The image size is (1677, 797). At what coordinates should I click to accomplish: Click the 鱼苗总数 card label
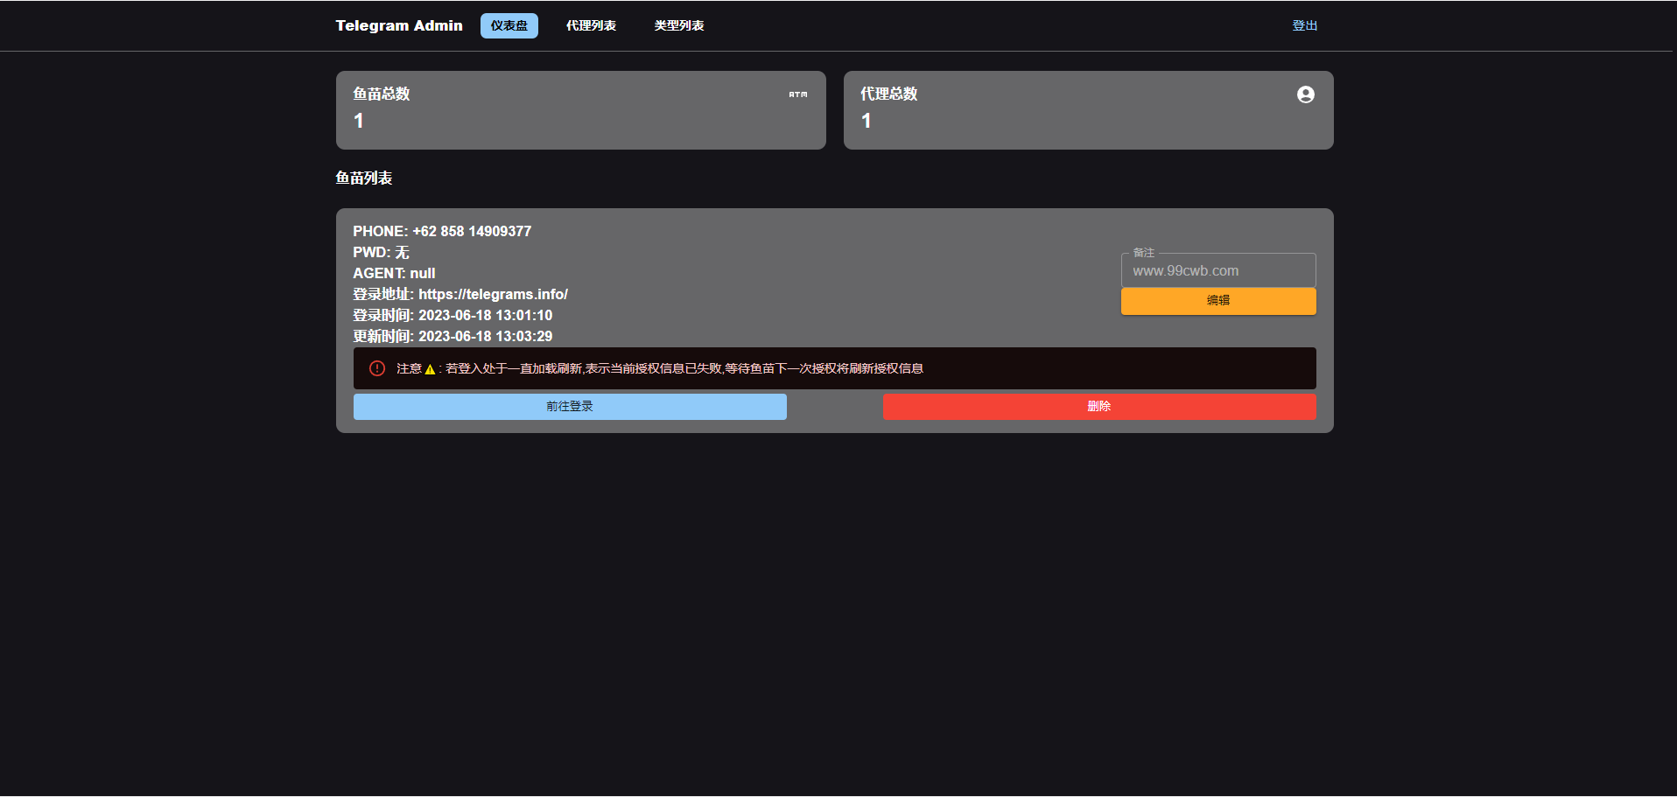pos(382,94)
